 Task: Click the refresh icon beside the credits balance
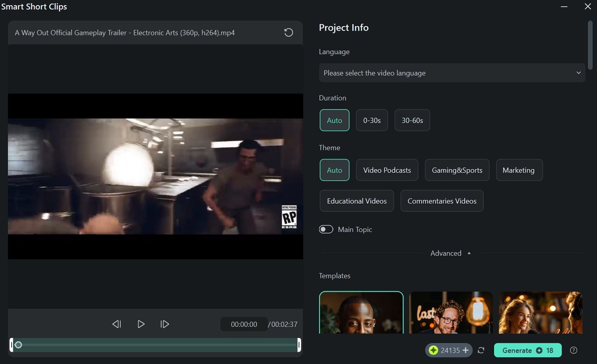click(x=481, y=350)
